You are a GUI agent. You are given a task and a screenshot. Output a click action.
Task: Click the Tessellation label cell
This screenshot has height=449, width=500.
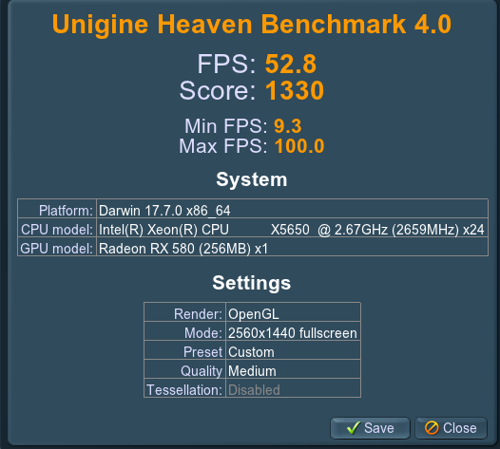pos(185,388)
